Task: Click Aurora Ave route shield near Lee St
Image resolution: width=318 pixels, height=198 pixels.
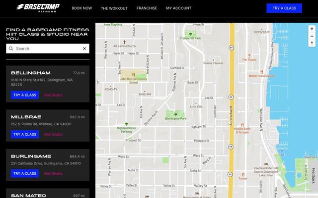Action: 231,98
